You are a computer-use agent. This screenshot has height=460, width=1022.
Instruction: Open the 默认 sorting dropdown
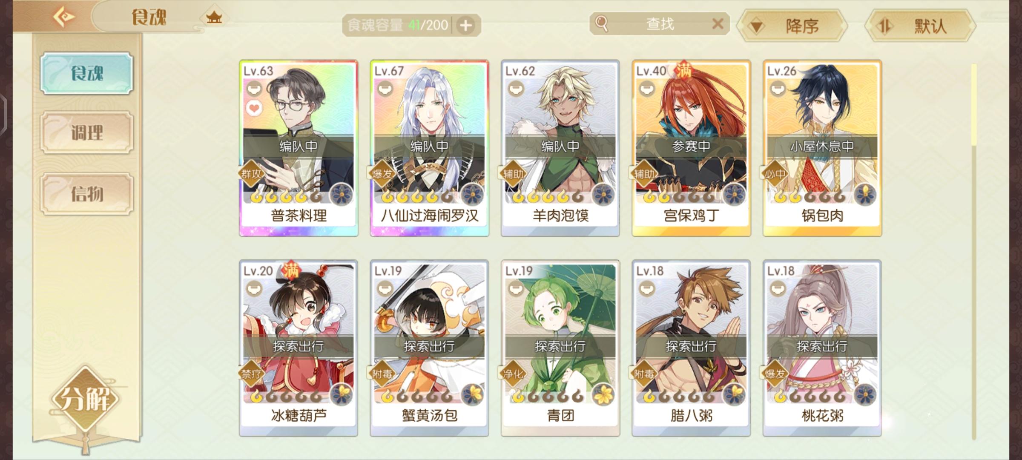pos(921,26)
